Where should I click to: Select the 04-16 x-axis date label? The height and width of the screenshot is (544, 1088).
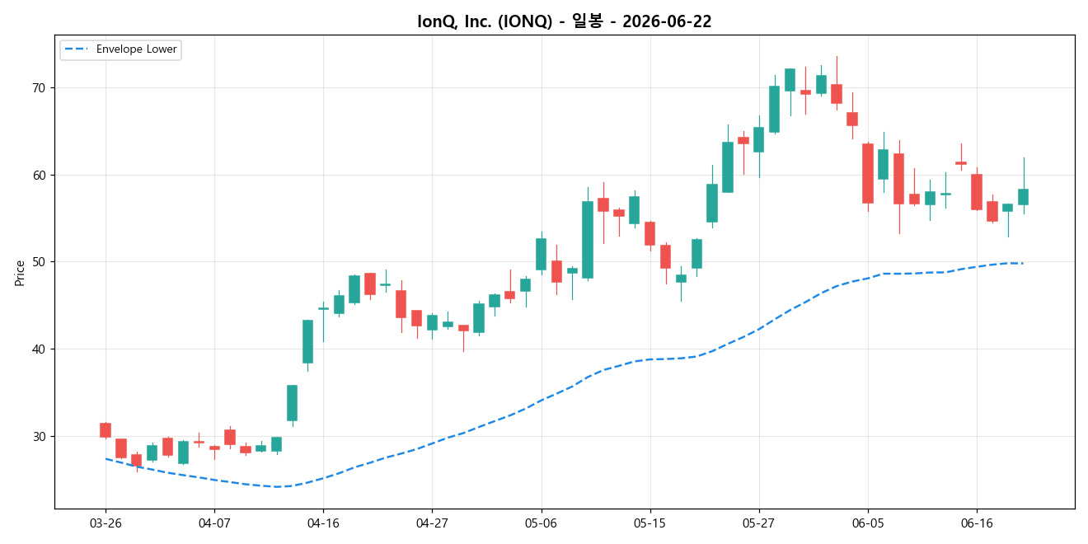pyautogui.click(x=323, y=523)
